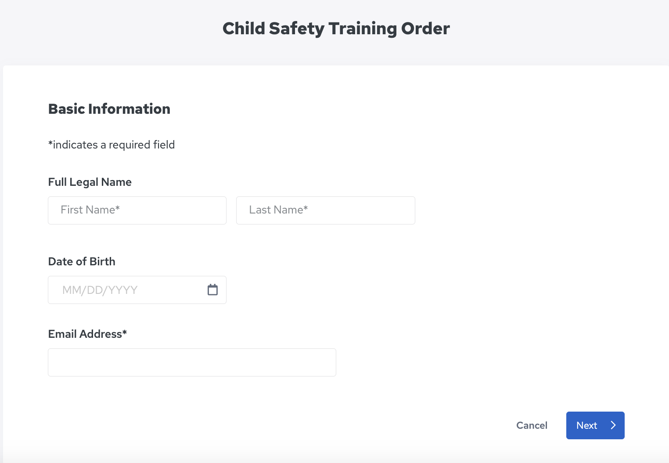Click the asterisk after Email Address label
The width and height of the screenshot is (669, 463).
125,333
